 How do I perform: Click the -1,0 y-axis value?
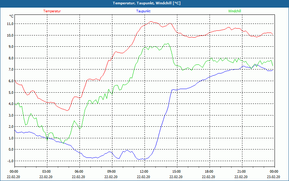(x=10, y=161)
